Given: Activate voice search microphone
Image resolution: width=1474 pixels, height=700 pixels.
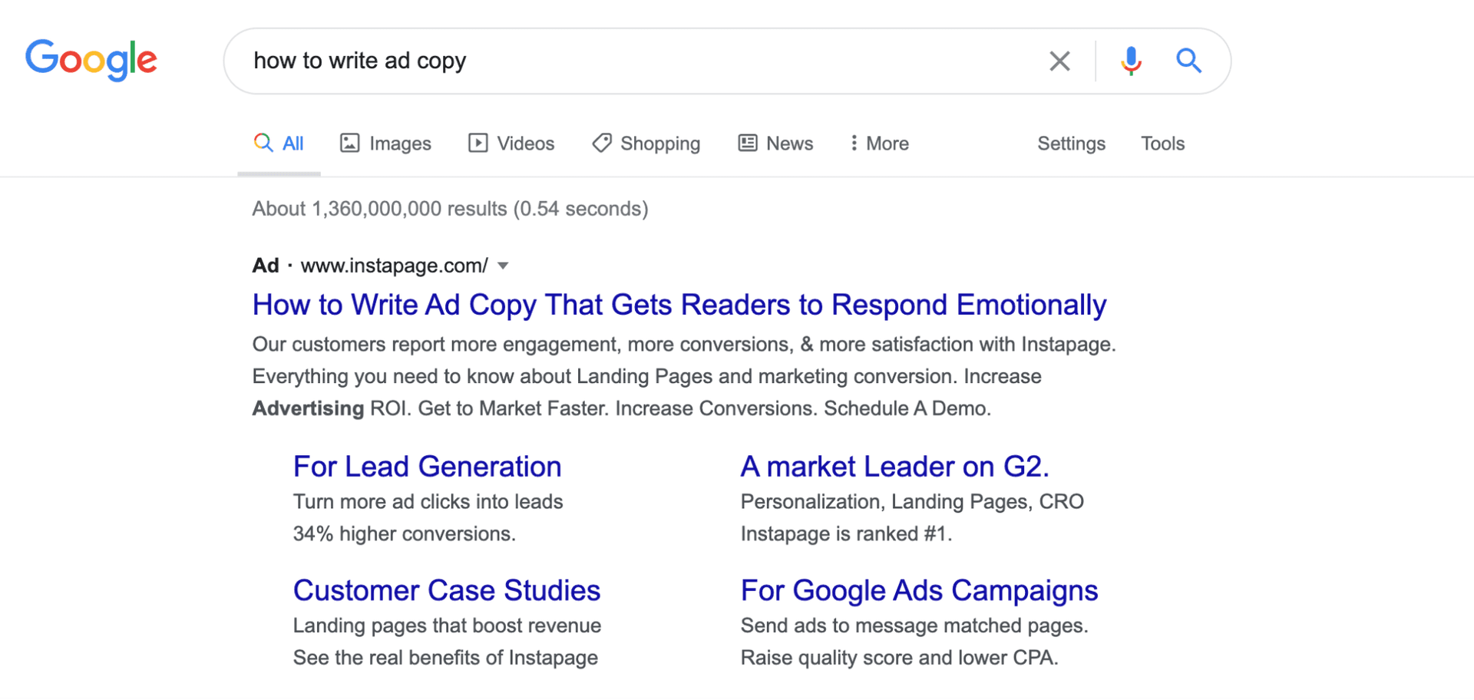Looking at the screenshot, I should click(x=1130, y=61).
